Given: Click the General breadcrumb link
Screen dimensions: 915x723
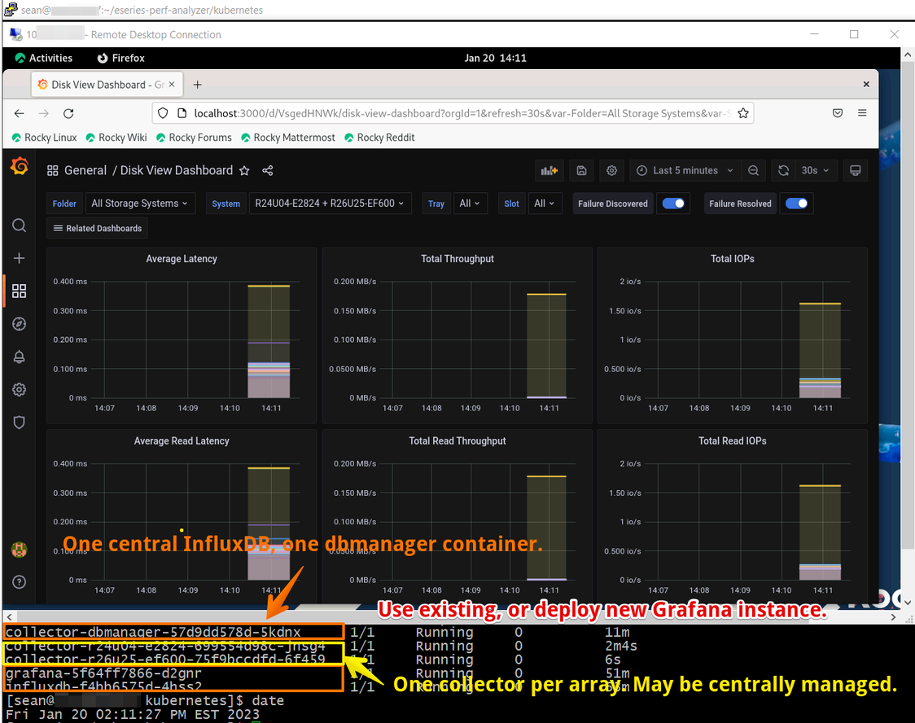Looking at the screenshot, I should [x=85, y=170].
